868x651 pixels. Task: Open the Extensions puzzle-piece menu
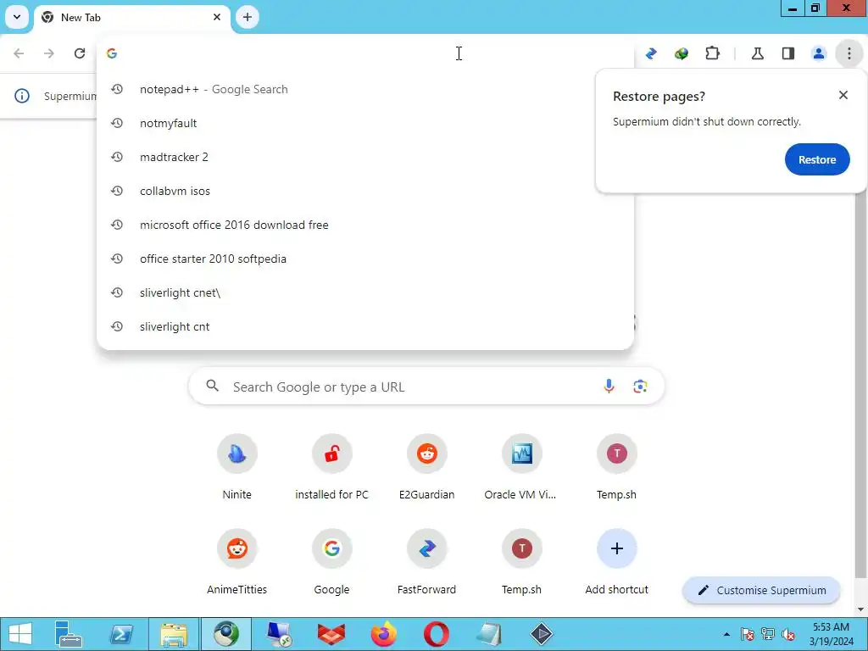(x=712, y=53)
